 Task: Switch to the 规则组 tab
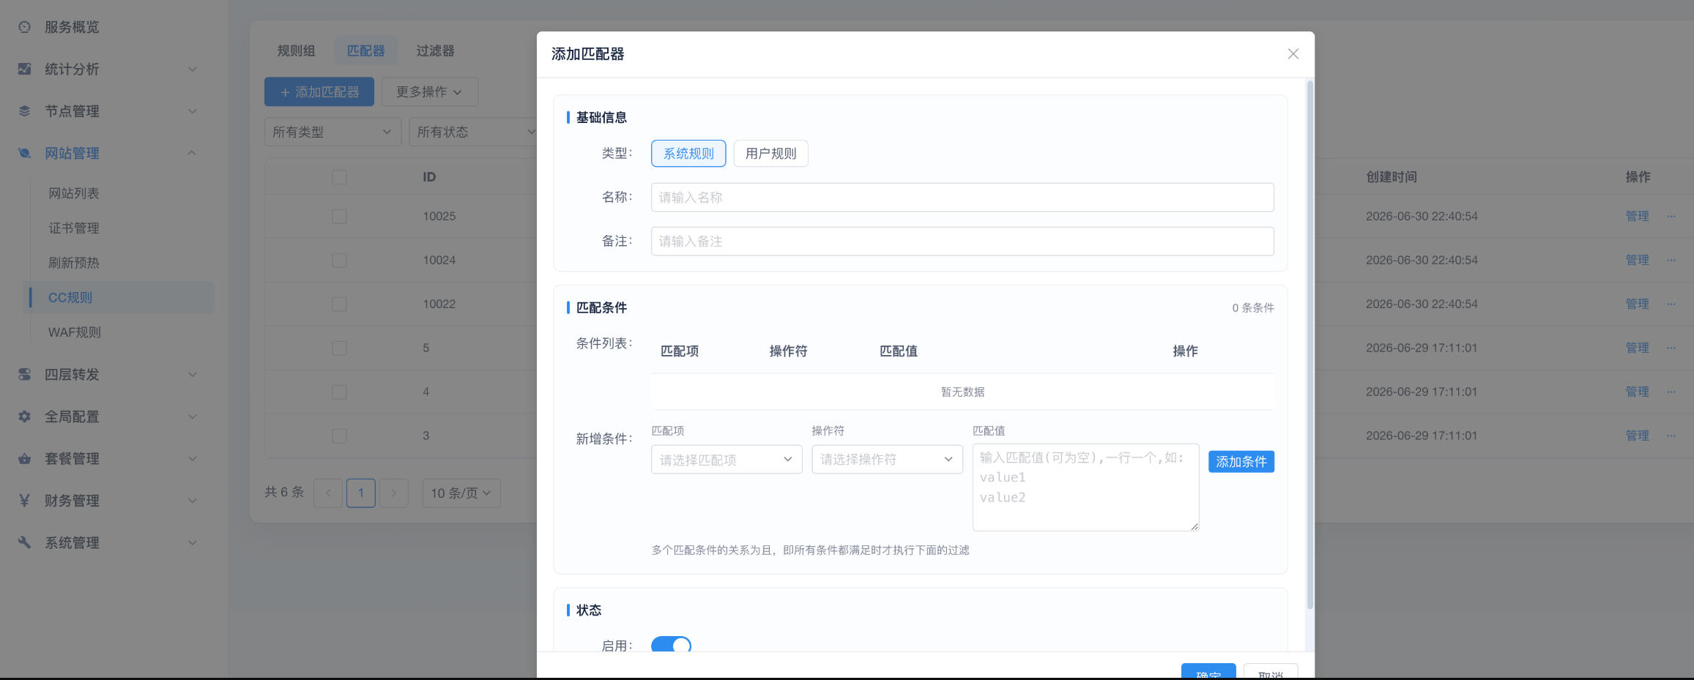click(296, 51)
